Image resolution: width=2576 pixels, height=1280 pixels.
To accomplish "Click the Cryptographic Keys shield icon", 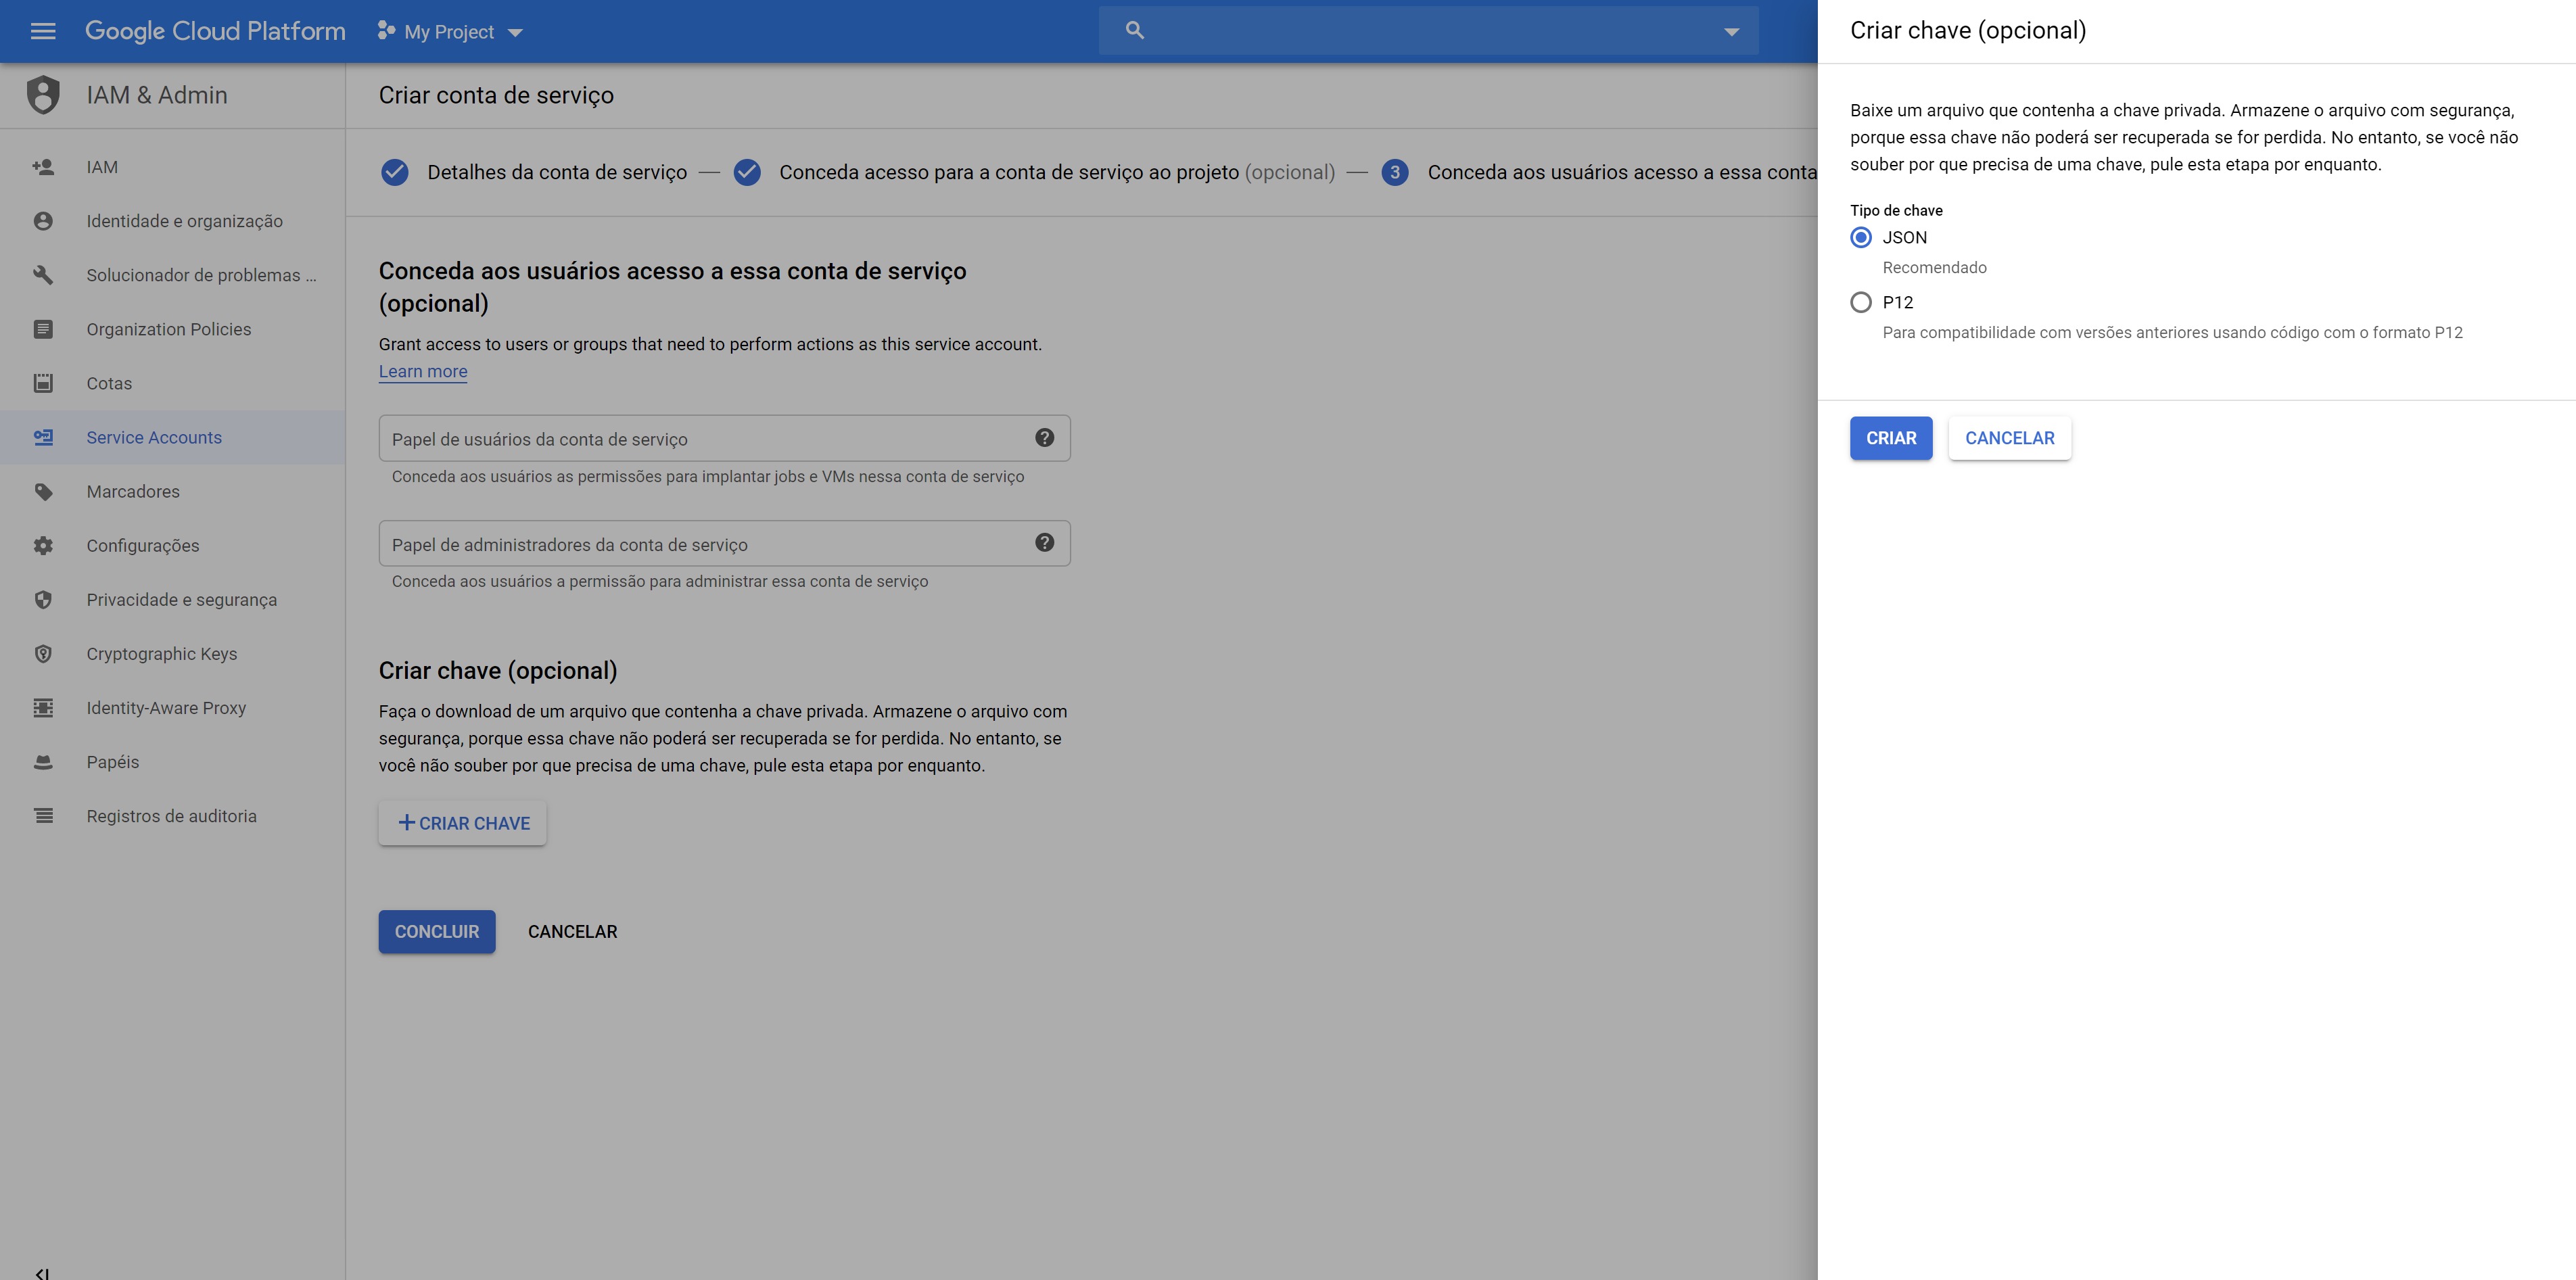I will point(43,653).
